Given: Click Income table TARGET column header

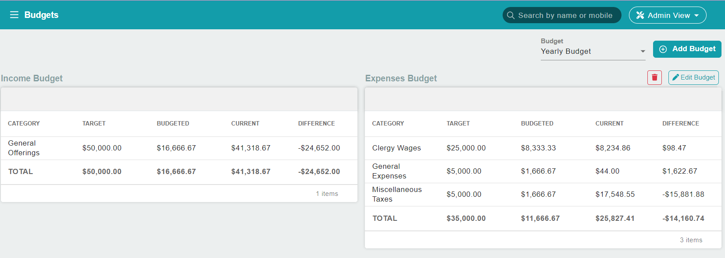Looking at the screenshot, I should [x=94, y=123].
